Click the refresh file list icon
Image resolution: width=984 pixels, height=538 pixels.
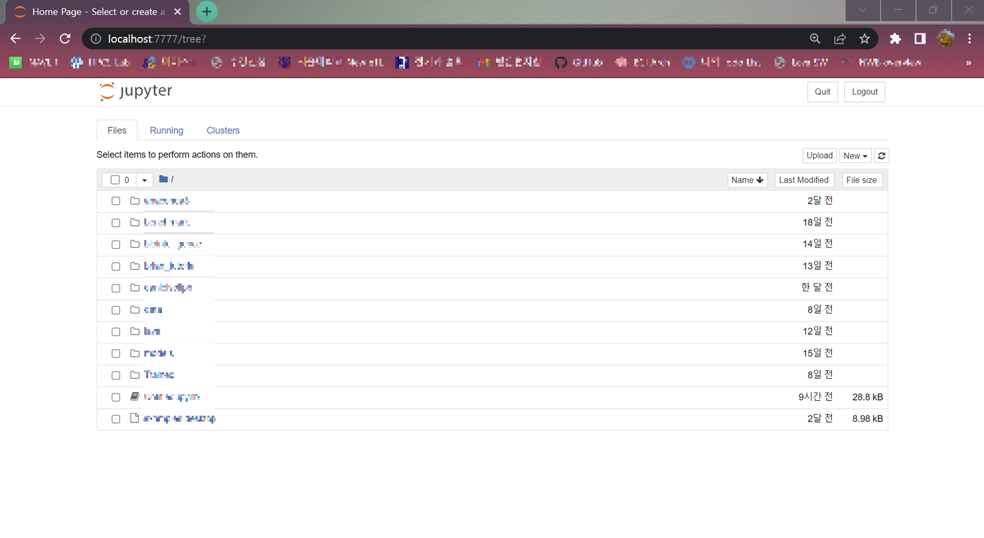(881, 156)
